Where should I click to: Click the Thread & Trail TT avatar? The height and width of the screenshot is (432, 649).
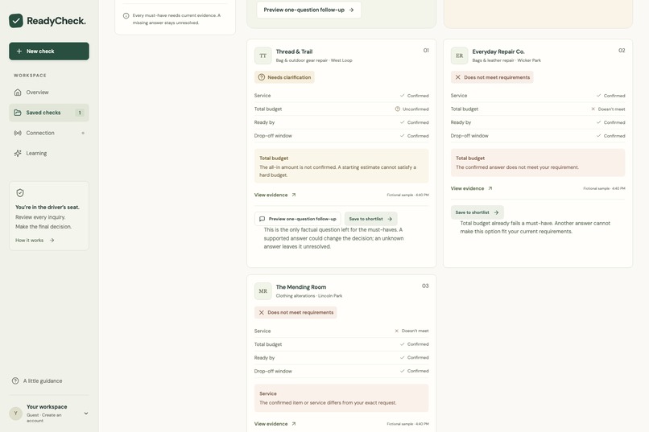pos(262,56)
